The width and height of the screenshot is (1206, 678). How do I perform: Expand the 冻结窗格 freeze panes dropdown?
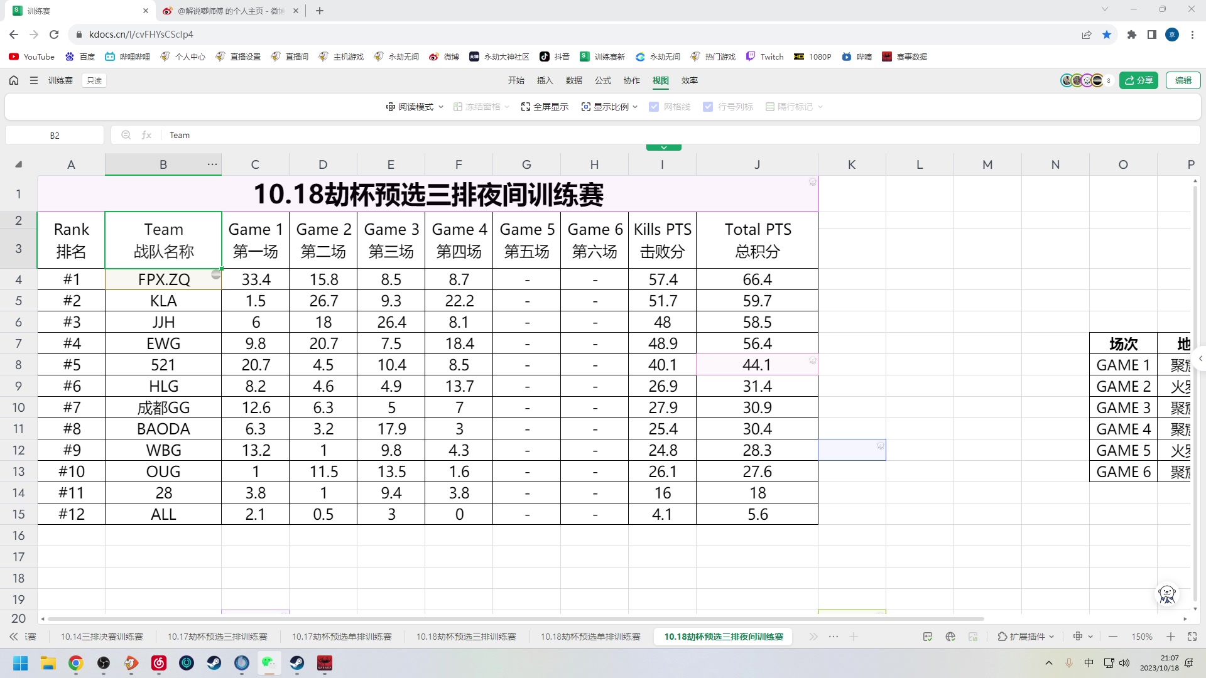[508, 107]
